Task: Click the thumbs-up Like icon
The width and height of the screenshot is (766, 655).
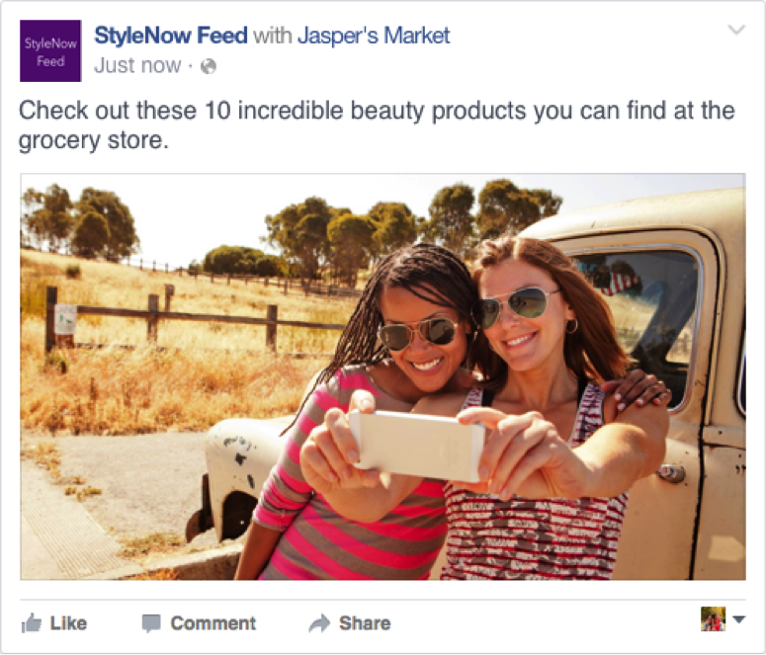Action: pyautogui.click(x=32, y=623)
